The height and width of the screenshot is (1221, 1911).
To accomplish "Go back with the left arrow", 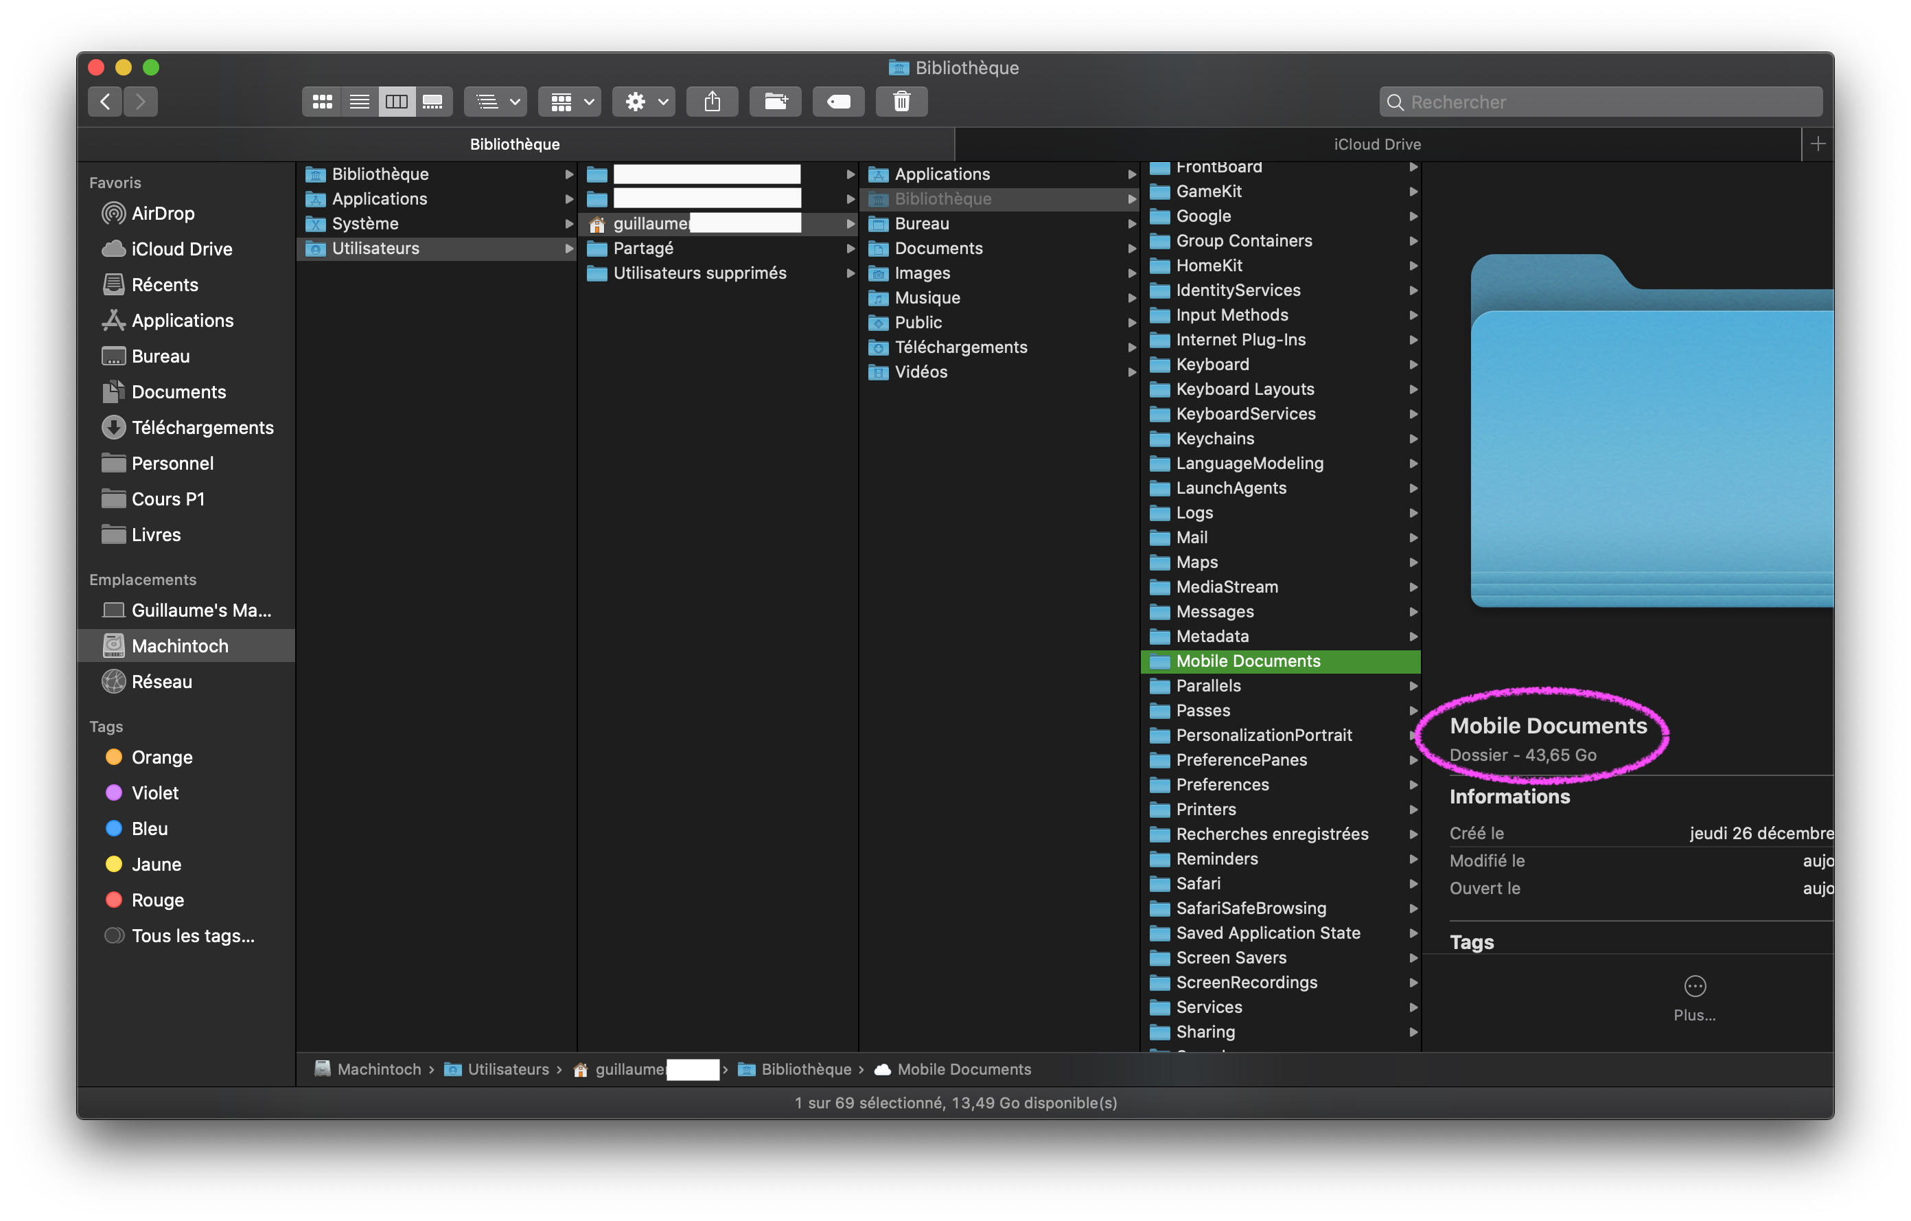I will (106, 102).
